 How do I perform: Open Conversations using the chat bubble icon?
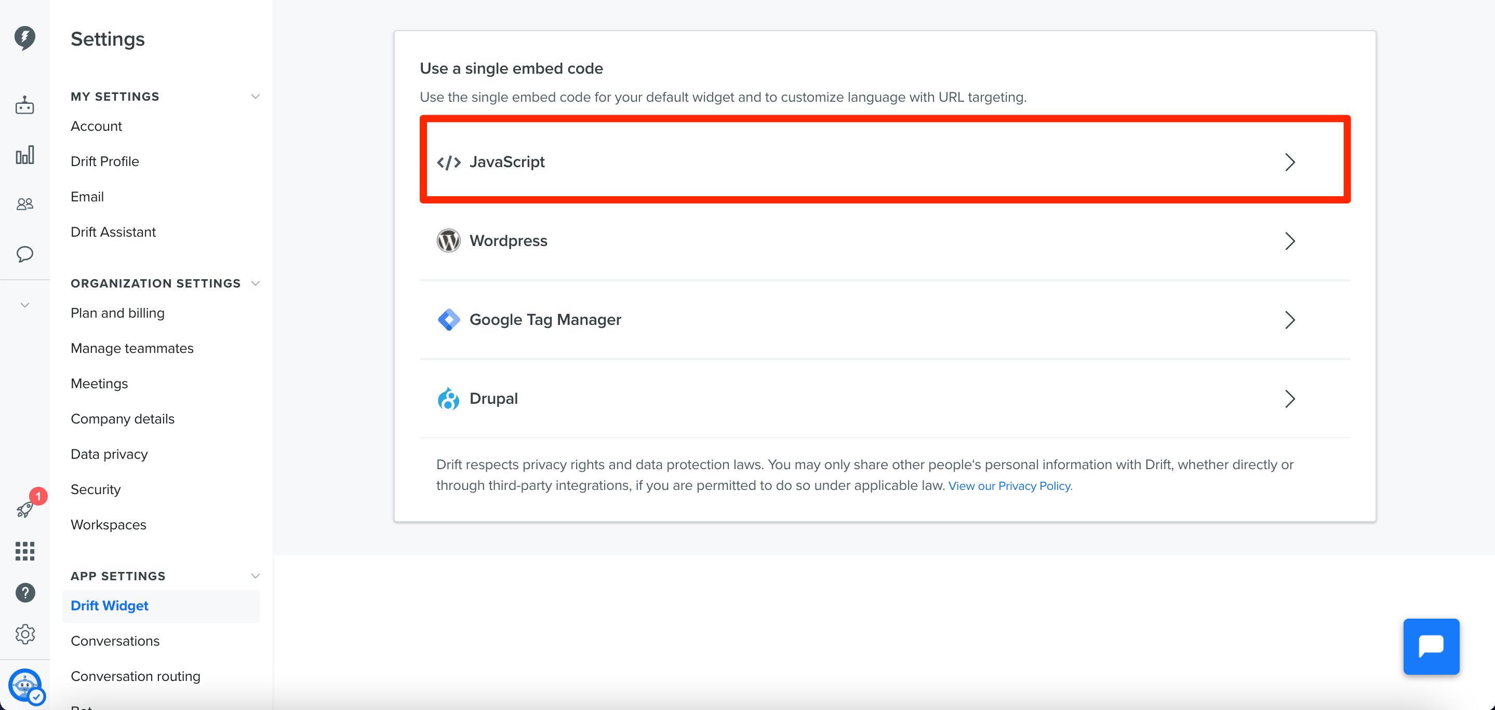tap(24, 254)
